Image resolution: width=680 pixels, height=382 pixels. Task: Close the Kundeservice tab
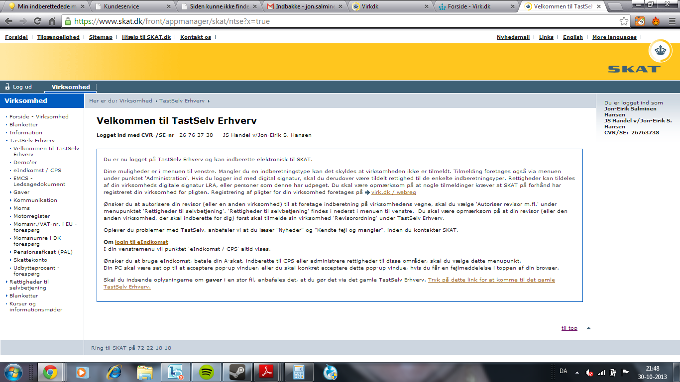pos(168,7)
